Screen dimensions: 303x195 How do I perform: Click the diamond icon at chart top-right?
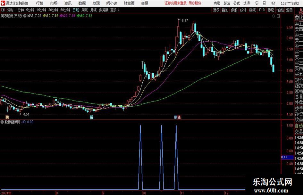pyautogui.click(x=274, y=16)
